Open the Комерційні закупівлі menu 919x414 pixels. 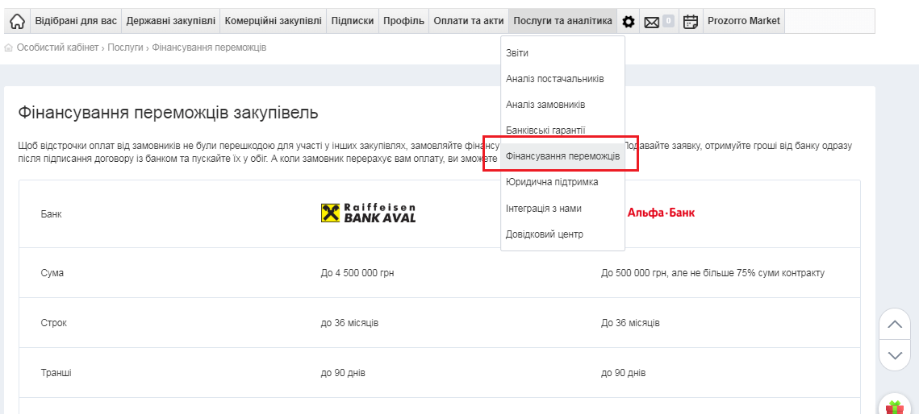273,21
